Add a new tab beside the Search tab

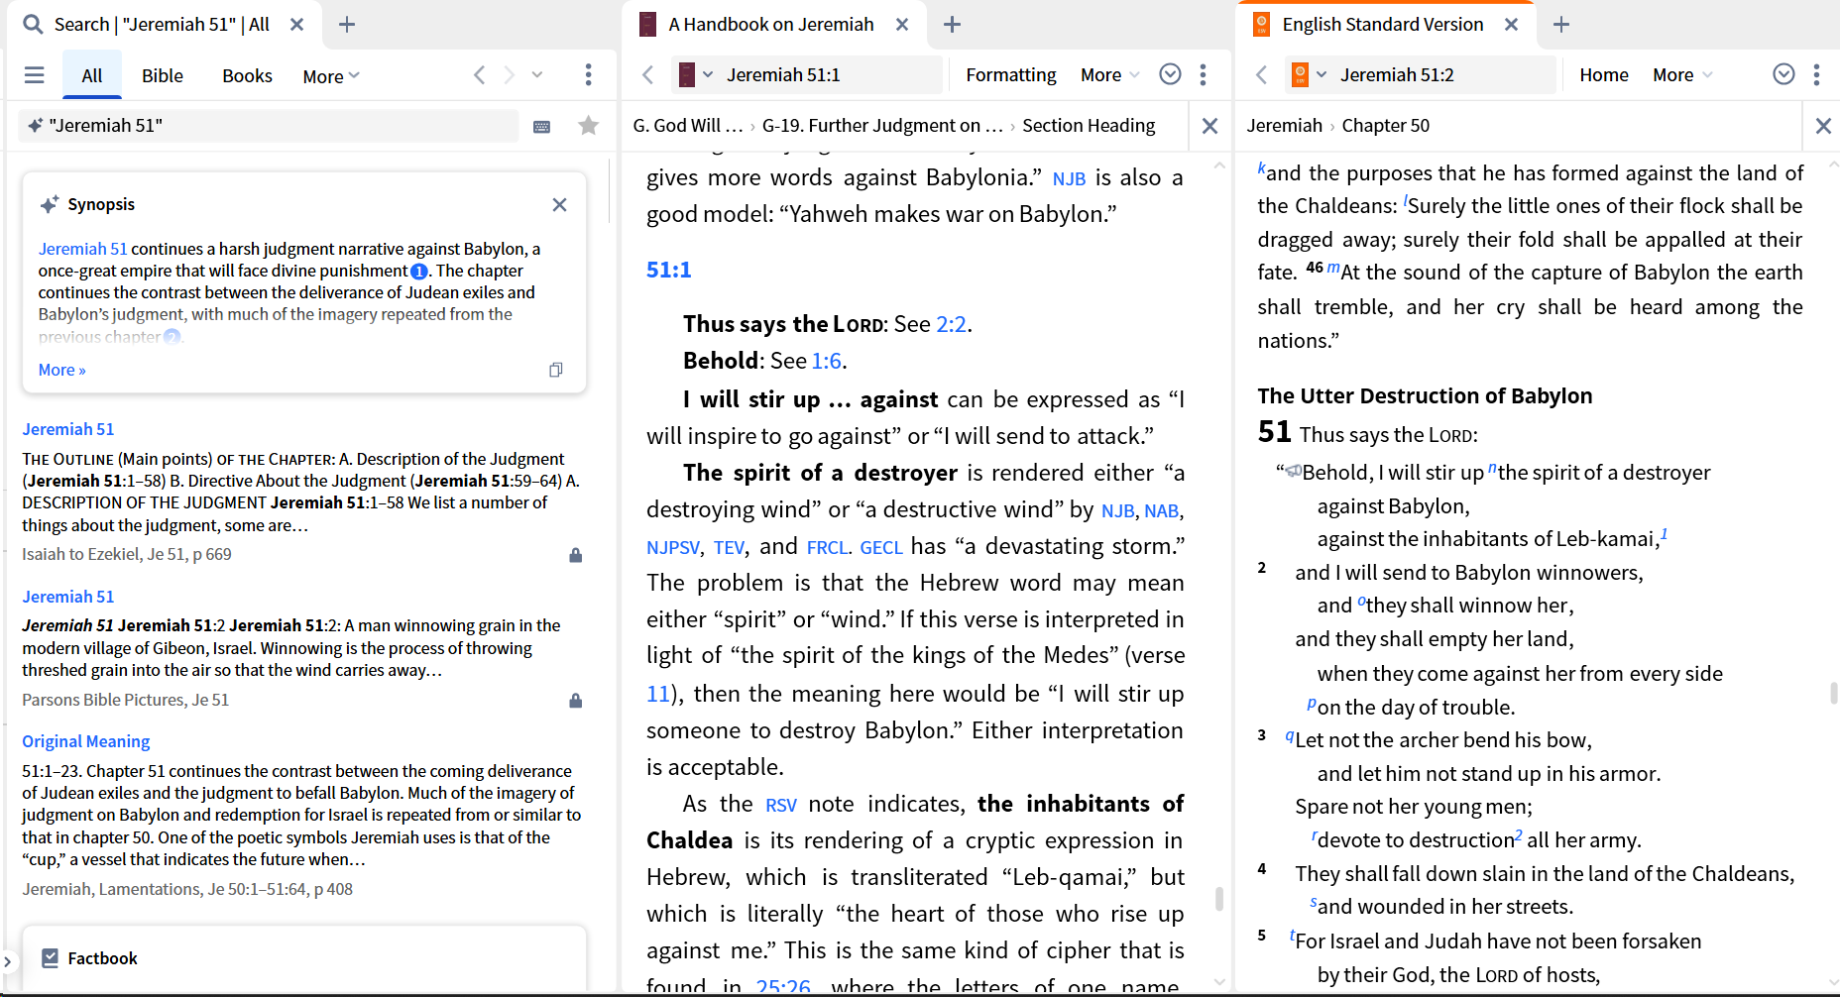347,25
